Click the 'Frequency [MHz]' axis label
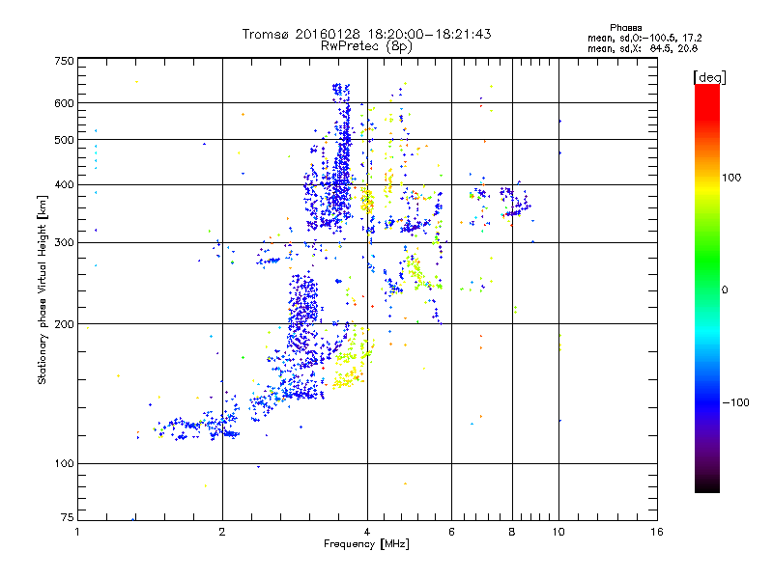Image resolution: width=773 pixels, height=579 pixels. pyautogui.click(x=366, y=544)
